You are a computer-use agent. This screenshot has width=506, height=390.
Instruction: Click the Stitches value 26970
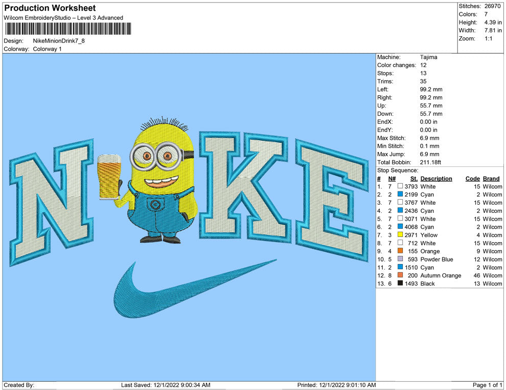pyautogui.click(x=493, y=6)
